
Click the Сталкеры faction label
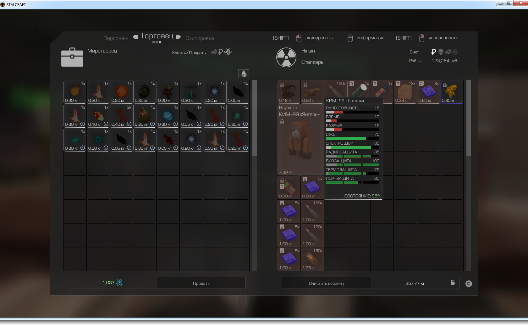[x=313, y=62]
